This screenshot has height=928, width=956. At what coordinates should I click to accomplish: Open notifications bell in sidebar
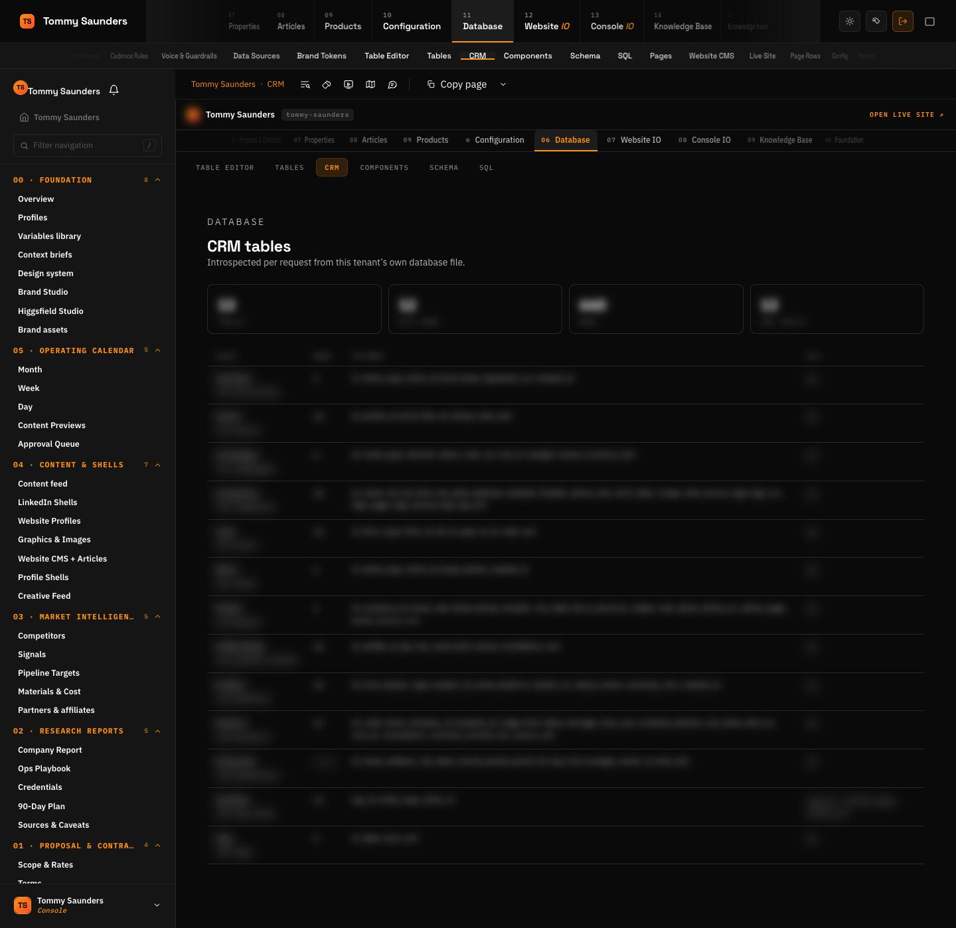pyautogui.click(x=114, y=90)
